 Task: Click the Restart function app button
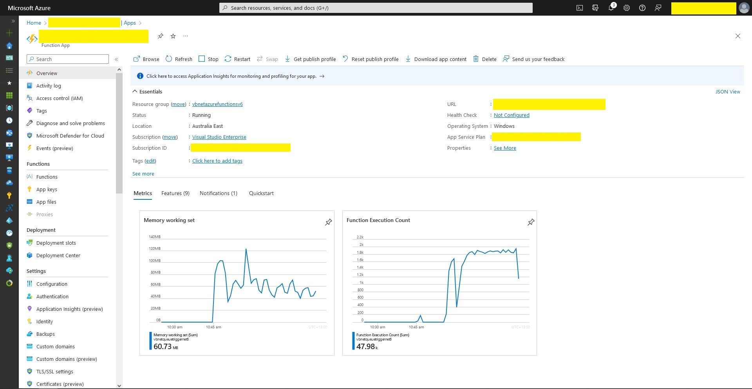point(237,59)
